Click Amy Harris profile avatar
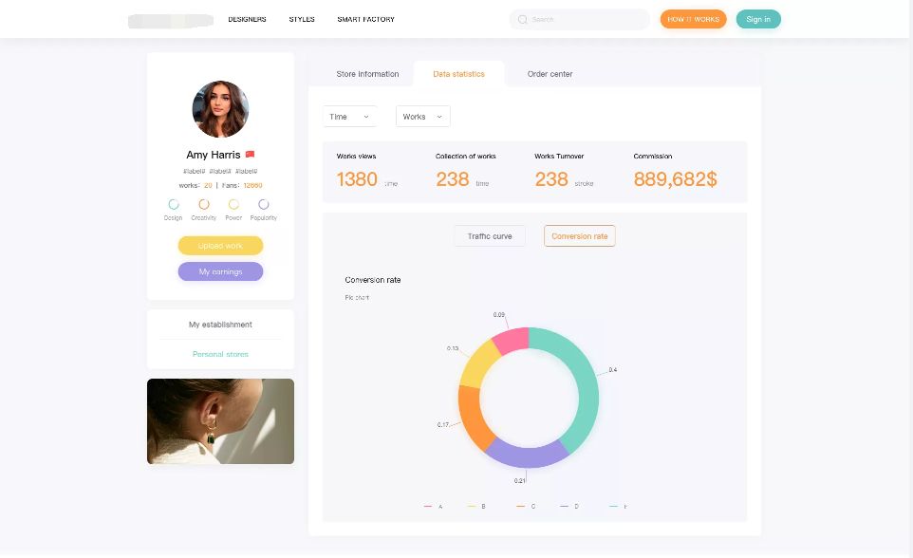913x558 pixels. click(x=221, y=109)
